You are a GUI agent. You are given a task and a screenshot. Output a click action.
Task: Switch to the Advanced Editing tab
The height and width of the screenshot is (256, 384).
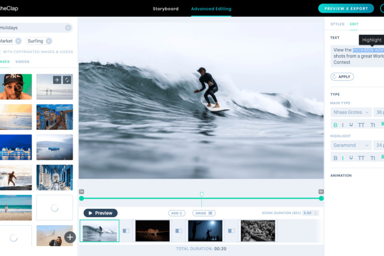211,9
